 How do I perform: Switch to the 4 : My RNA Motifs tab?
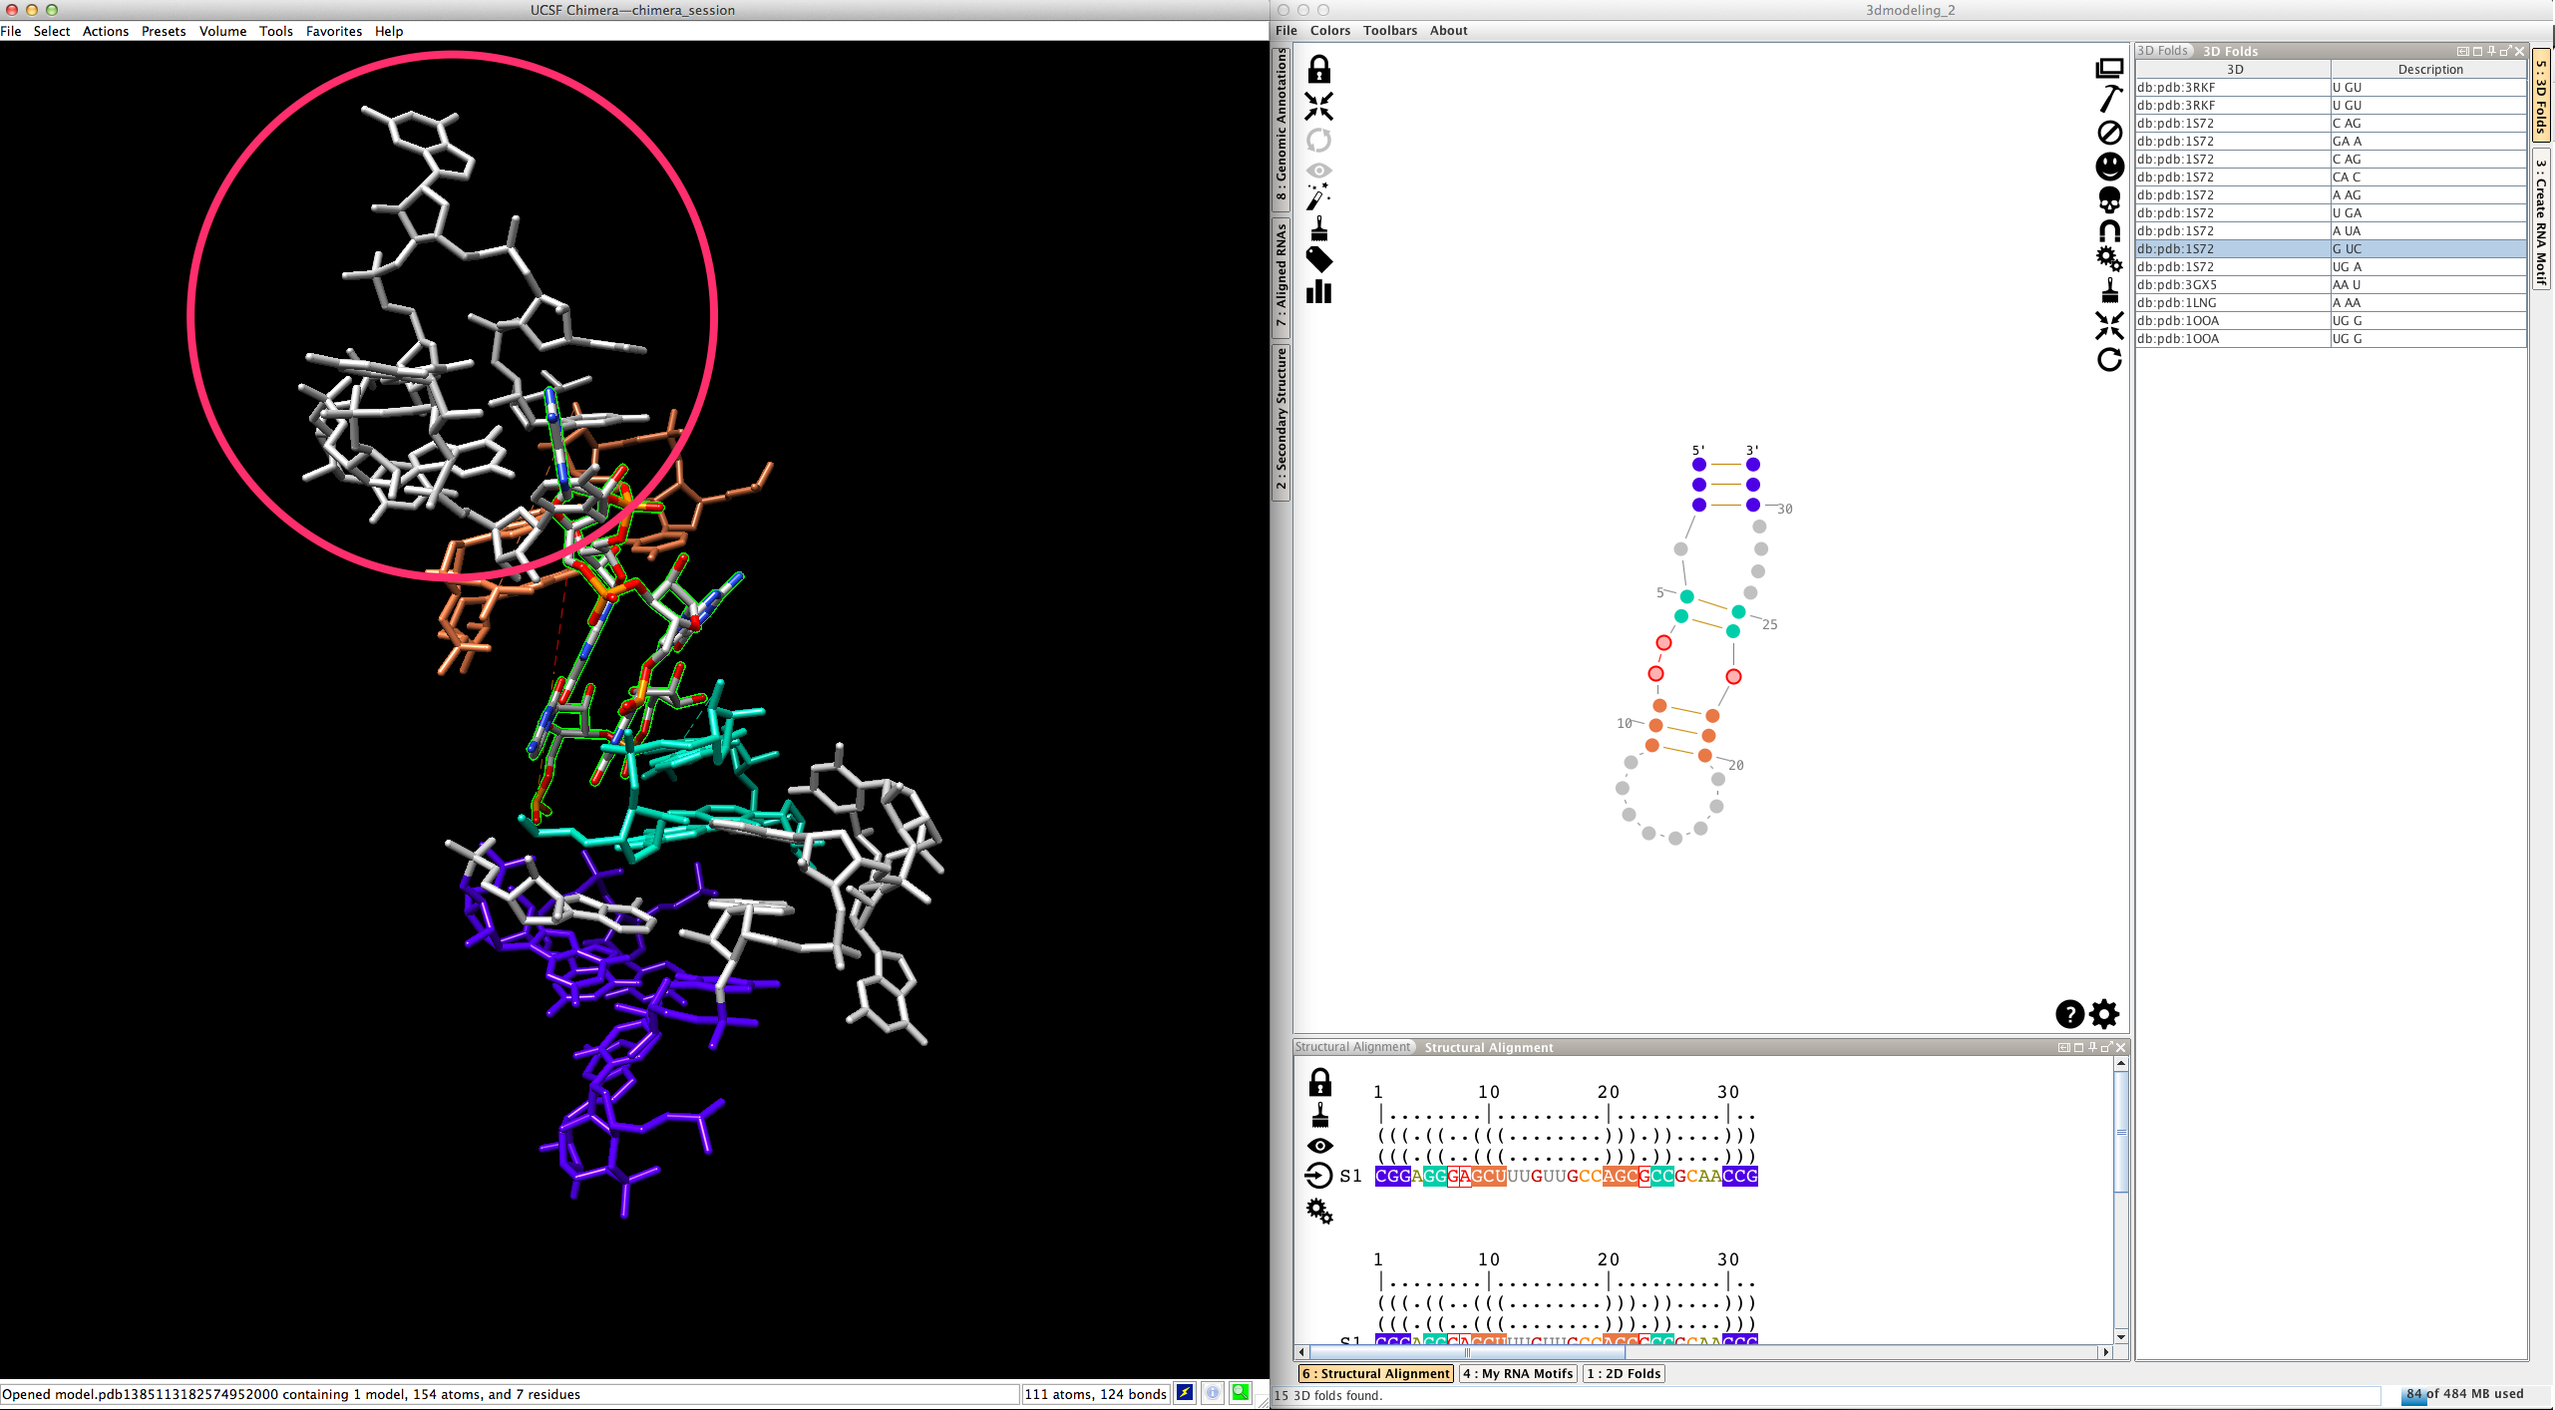[x=1518, y=1373]
